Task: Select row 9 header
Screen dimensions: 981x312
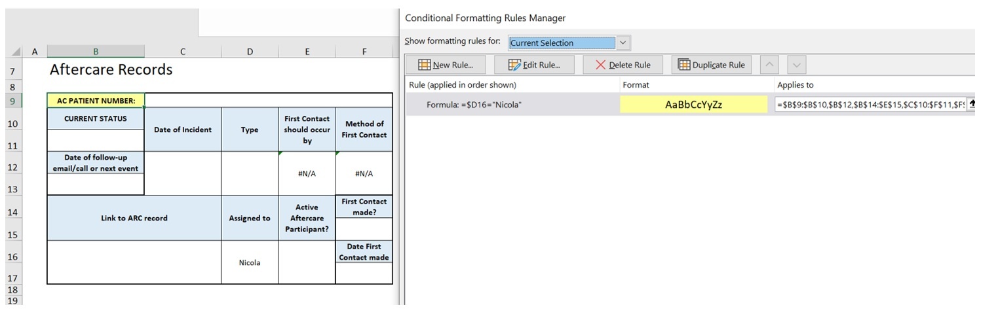Action: tap(13, 101)
